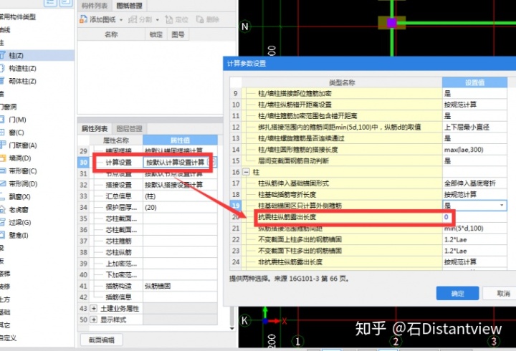Click axis bubble N on the canvas
The image size is (516, 351).
(x=244, y=27)
